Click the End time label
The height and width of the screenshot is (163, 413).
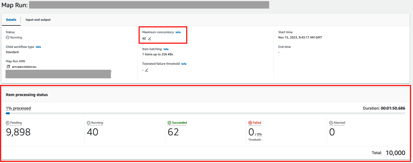coord(285,47)
